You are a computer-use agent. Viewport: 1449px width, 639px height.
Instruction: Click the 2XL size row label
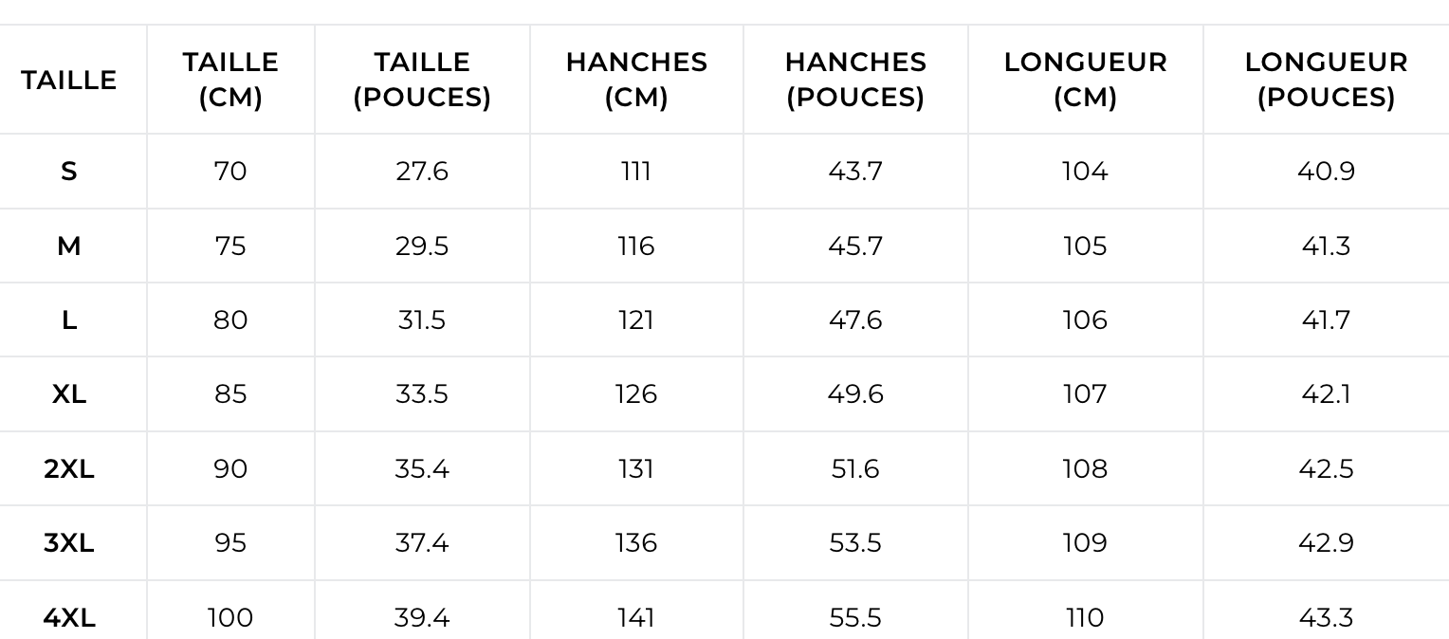(x=69, y=469)
